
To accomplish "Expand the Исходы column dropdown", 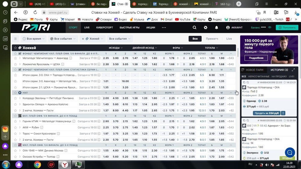I will 116,48.
